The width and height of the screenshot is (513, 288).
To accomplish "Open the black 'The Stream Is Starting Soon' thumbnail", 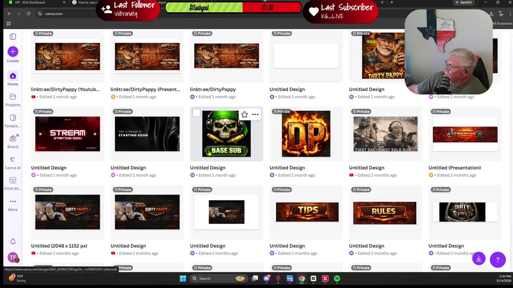I will click(x=147, y=134).
